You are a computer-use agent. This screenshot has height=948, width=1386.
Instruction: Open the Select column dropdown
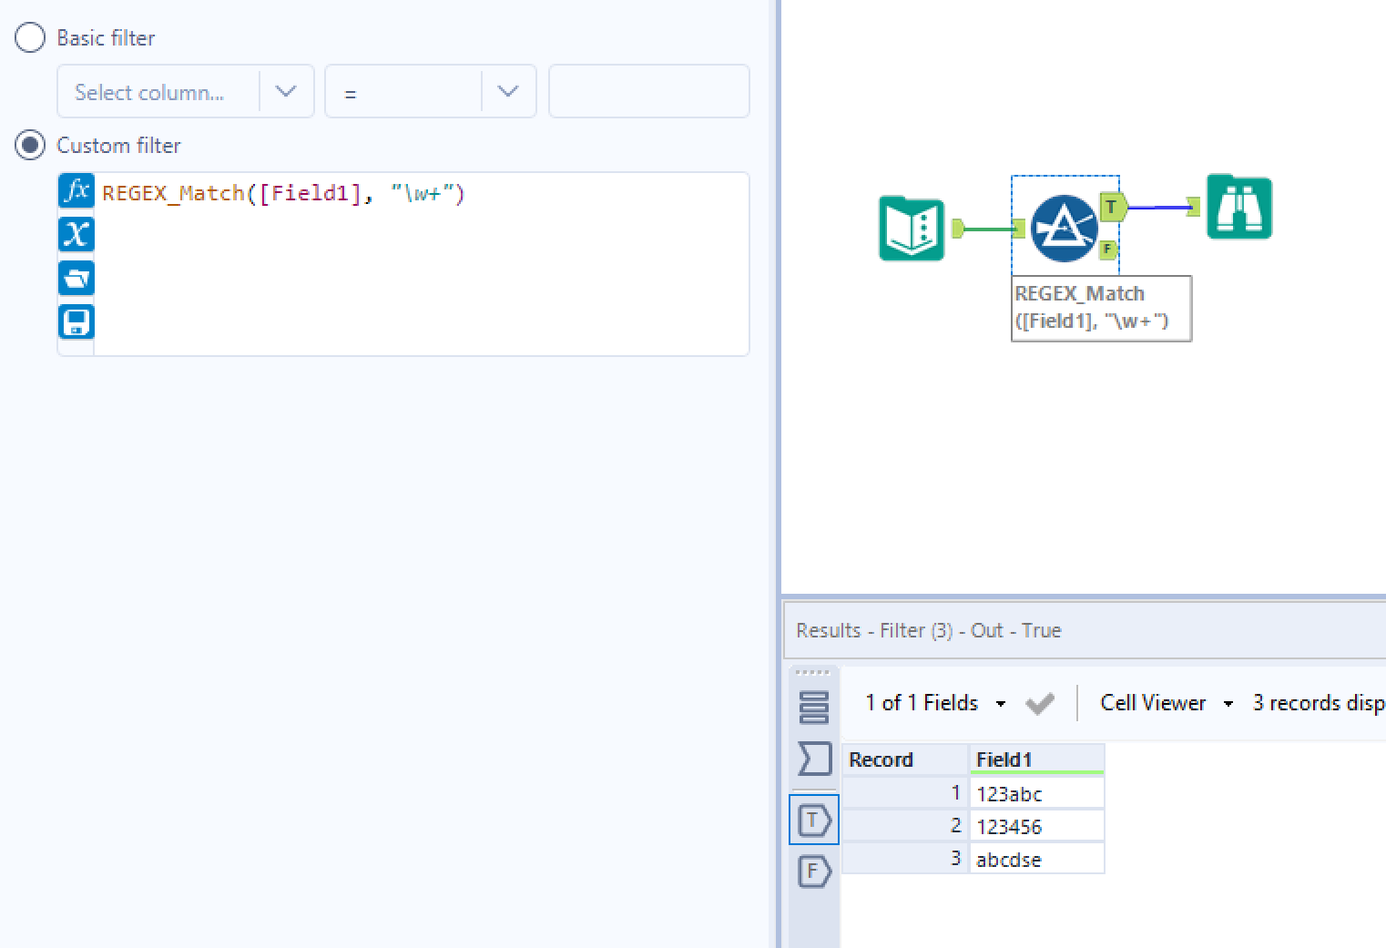185,92
